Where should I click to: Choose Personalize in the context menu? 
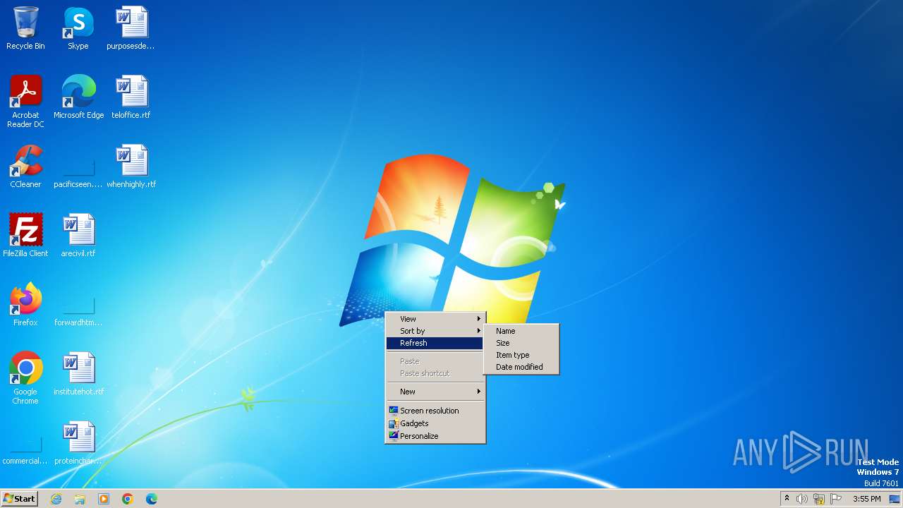click(x=435, y=436)
